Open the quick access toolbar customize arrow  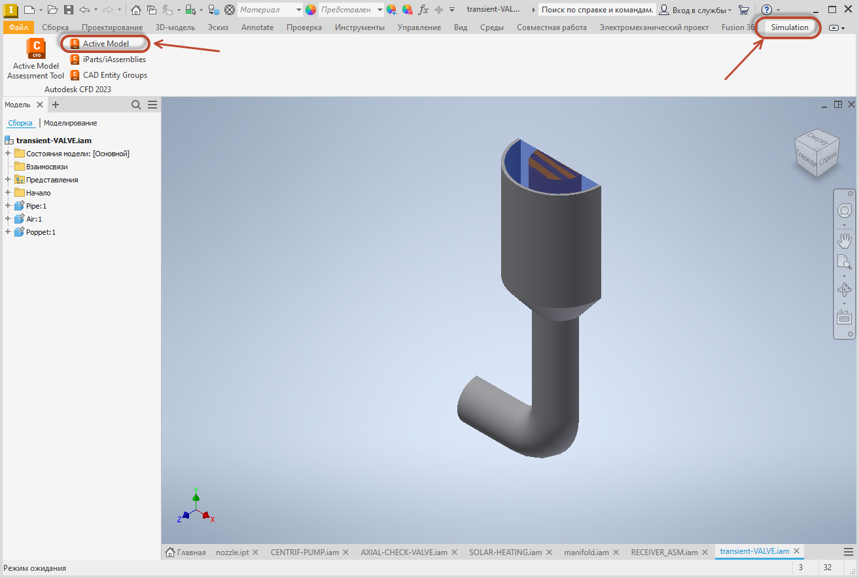point(452,10)
